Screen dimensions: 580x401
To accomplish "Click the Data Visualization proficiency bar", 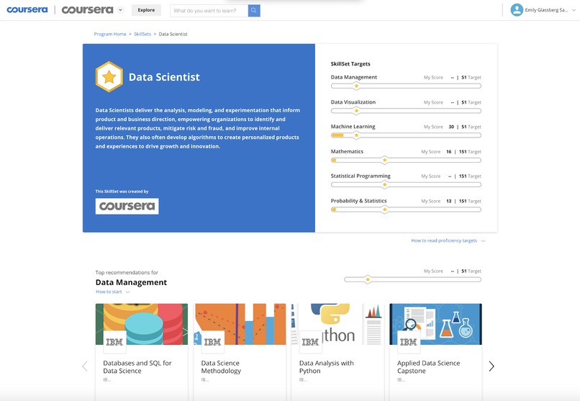I will [x=406, y=111].
